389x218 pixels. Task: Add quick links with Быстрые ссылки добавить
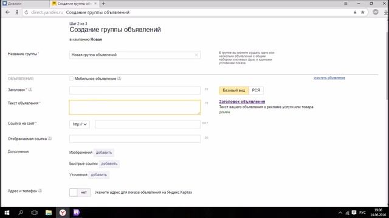tap(109, 163)
